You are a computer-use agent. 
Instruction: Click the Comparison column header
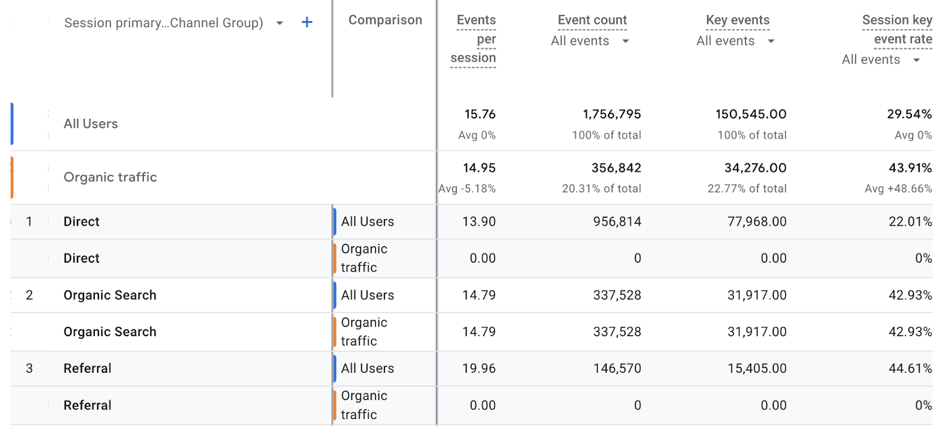point(385,20)
